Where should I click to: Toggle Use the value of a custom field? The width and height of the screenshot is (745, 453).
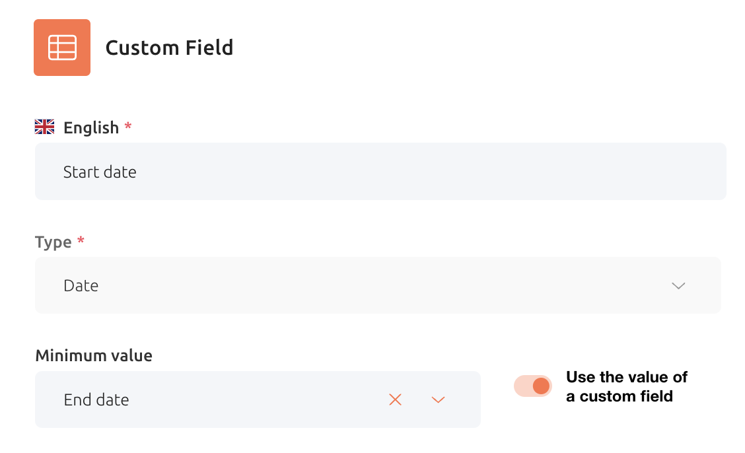[x=532, y=386]
